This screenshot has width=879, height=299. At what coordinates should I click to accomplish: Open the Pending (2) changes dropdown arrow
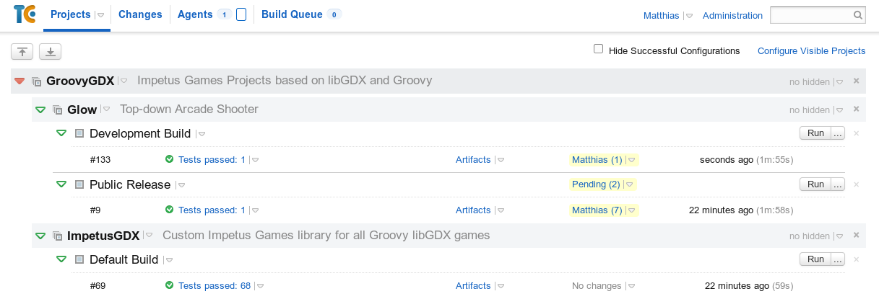629,185
